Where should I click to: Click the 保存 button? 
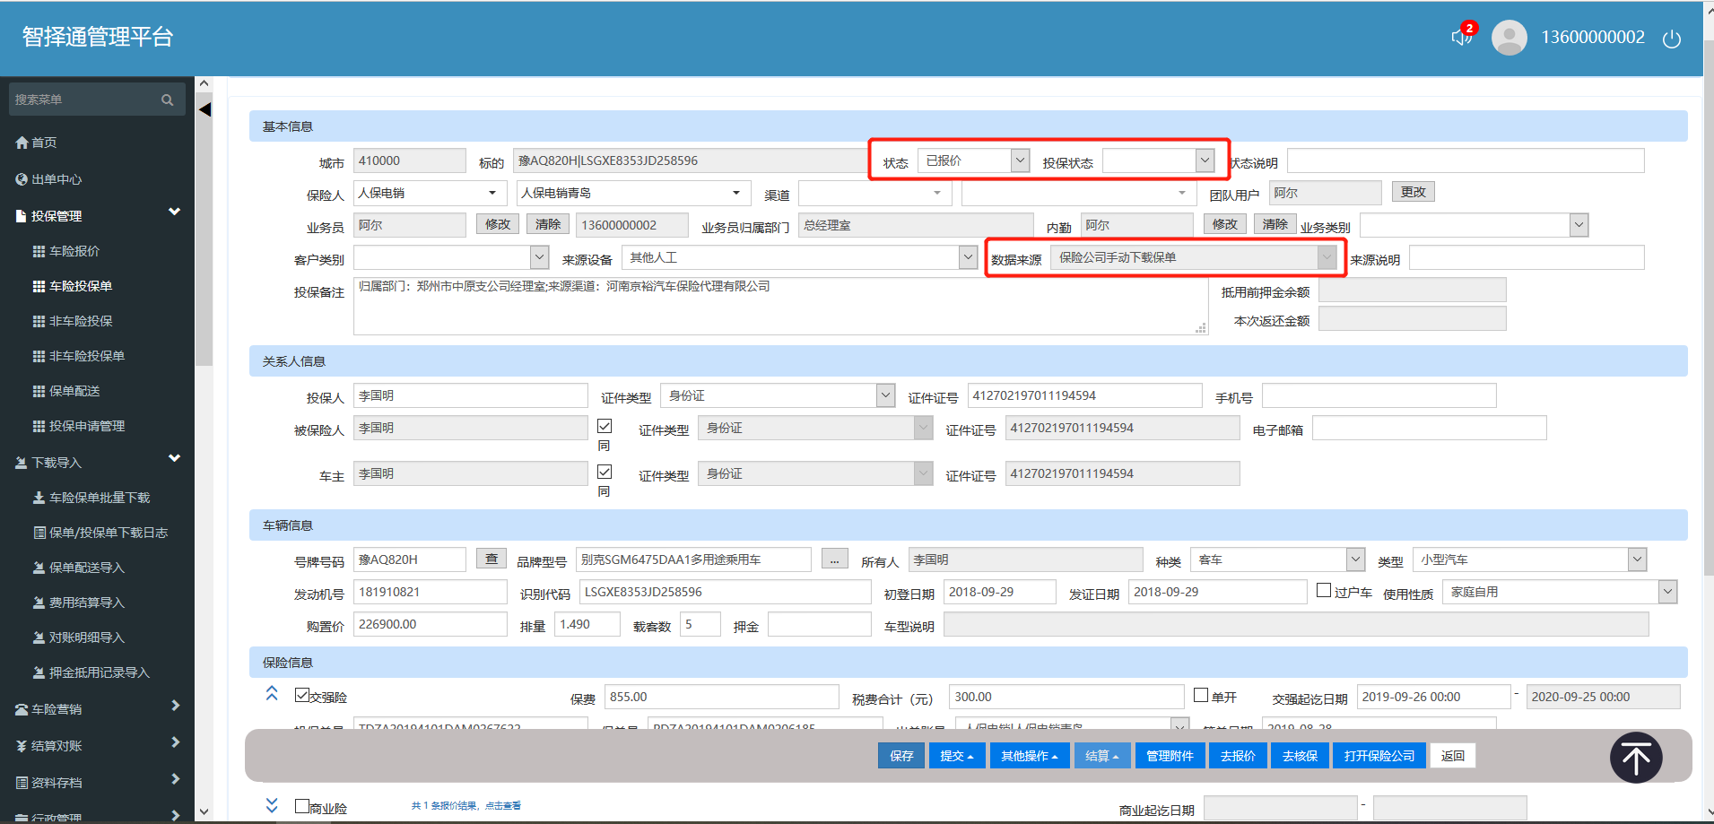tap(901, 756)
